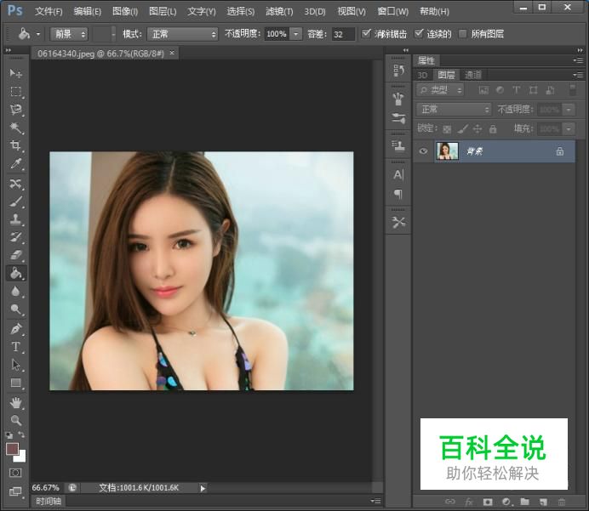Select the Horizontal Type tool
The height and width of the screenshot is (511, 589).
pyautogui.click(x=15, y=347)
